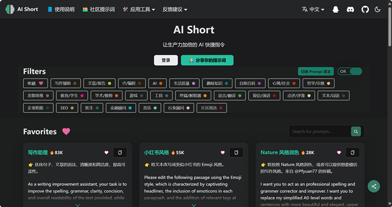
Task: Click the AI Short brand name
Action: tap(27, 9)
